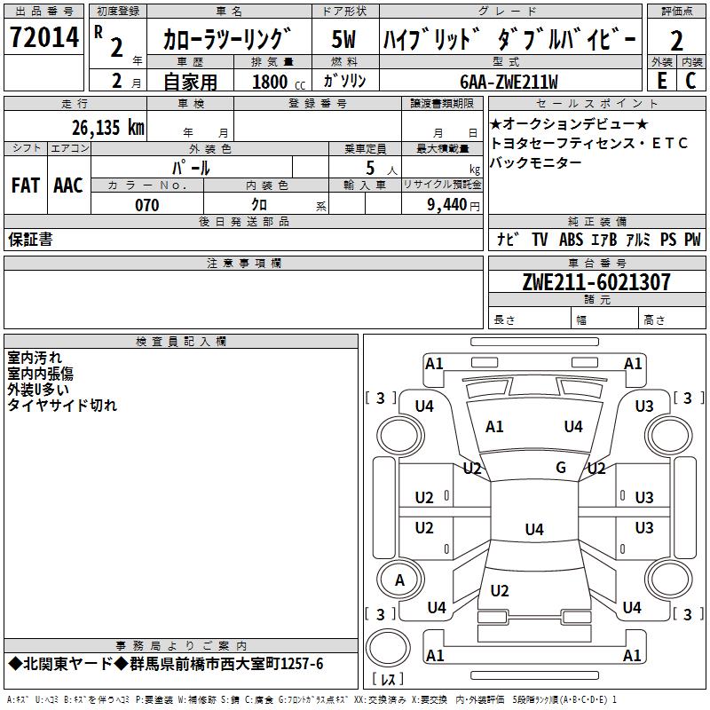Click the ABS equipment item
The image size is (710, 710).
click(x=571, y=239)
